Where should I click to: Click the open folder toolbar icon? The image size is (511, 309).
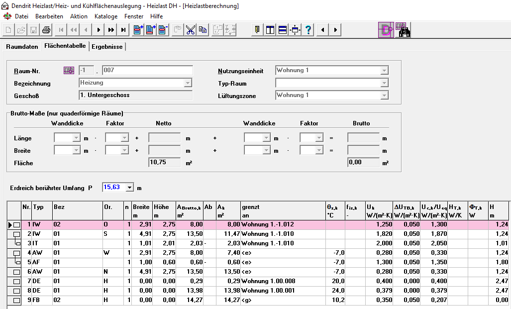[x=21, y=30]
